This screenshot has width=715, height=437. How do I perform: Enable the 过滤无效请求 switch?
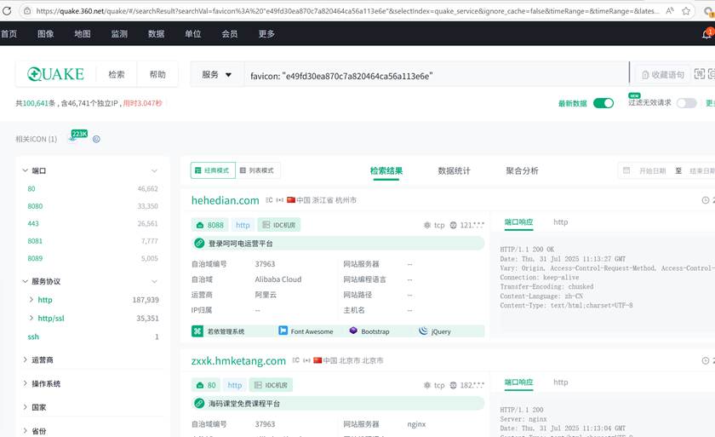pyautogui.click(x=686, y=104)
